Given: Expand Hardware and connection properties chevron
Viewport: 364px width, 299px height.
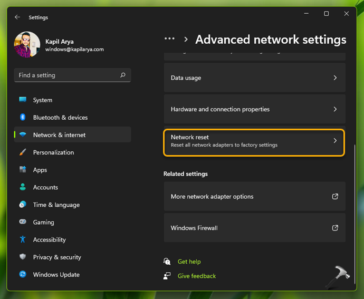Looking at the screenshot, I should click(x=335, y=109).
